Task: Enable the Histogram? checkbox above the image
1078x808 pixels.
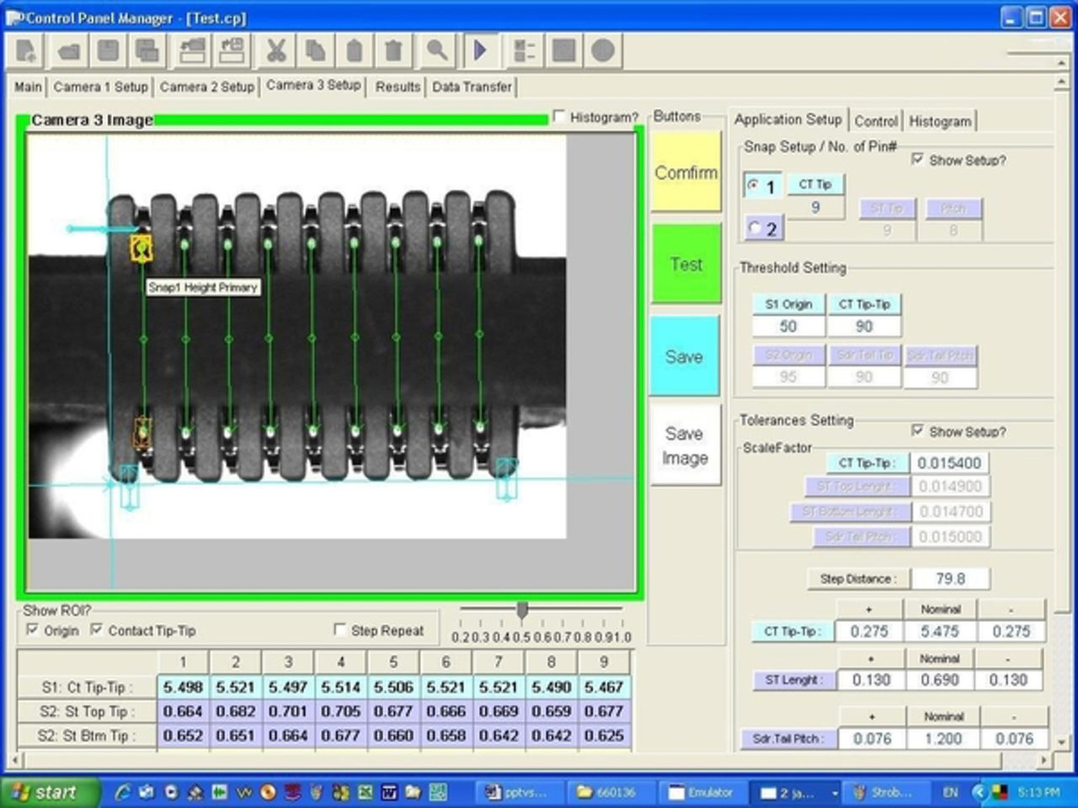Action: 559,117
